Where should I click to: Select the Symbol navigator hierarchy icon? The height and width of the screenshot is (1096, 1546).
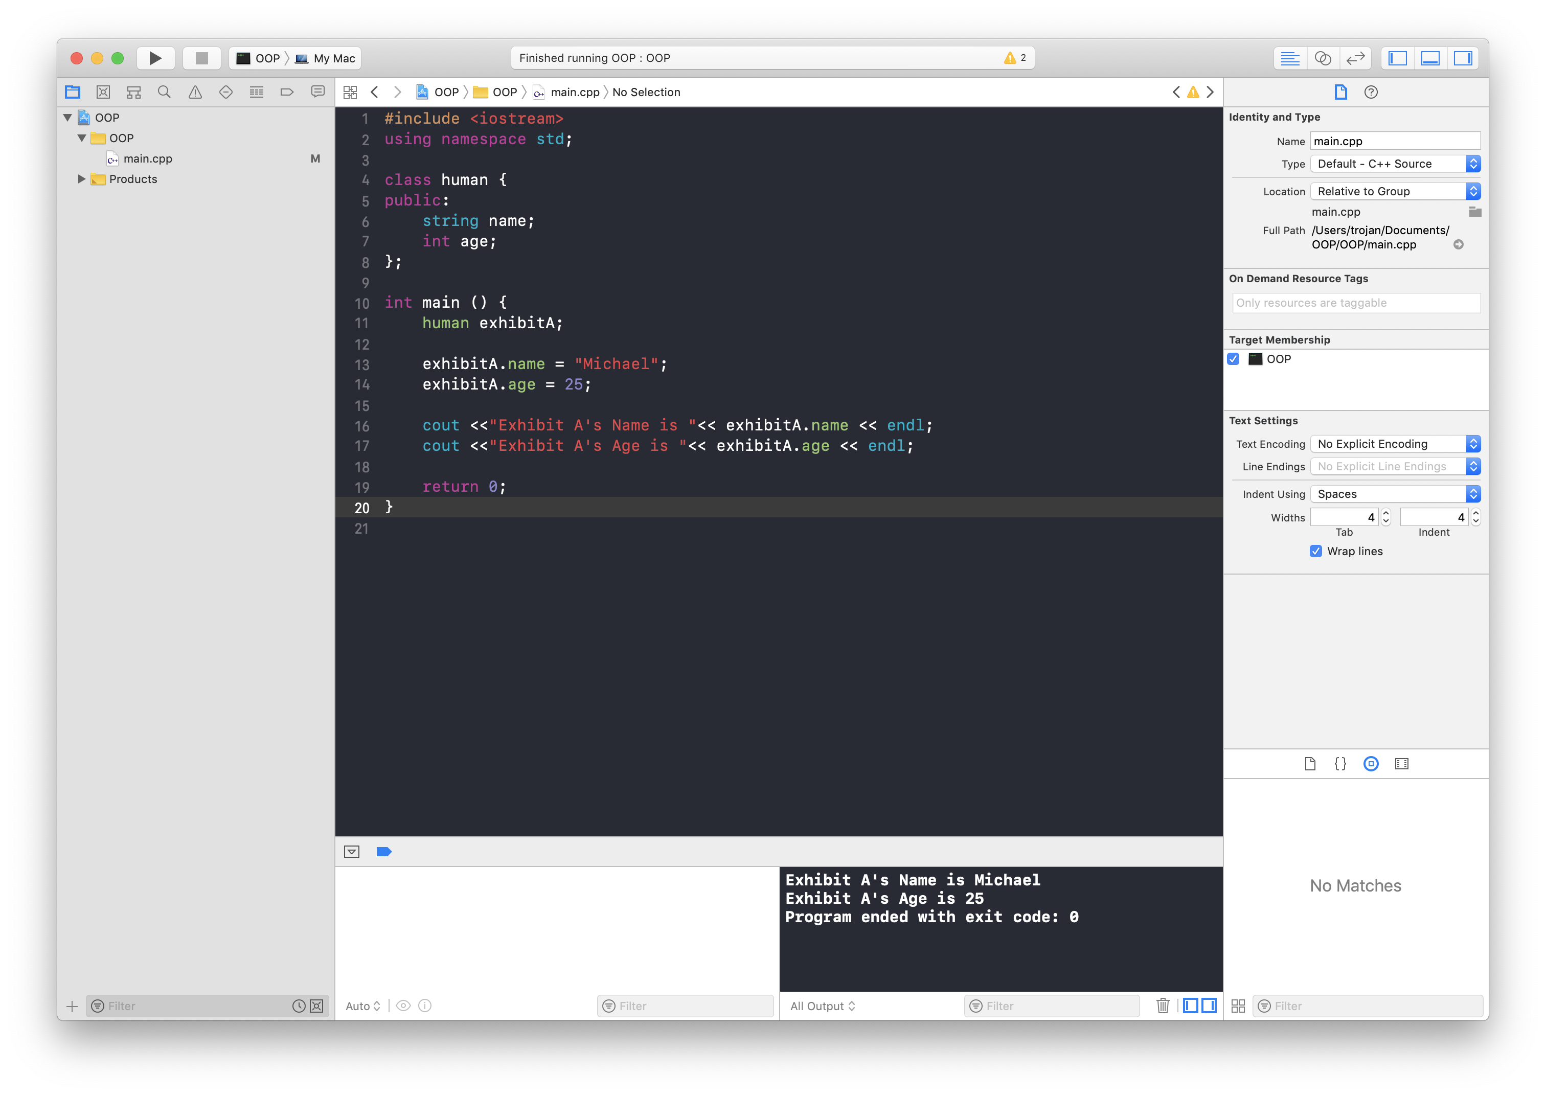point(133,92)
